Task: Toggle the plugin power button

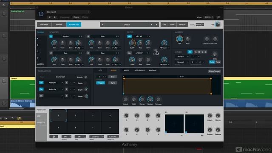Action: click(x=41, y=14)
